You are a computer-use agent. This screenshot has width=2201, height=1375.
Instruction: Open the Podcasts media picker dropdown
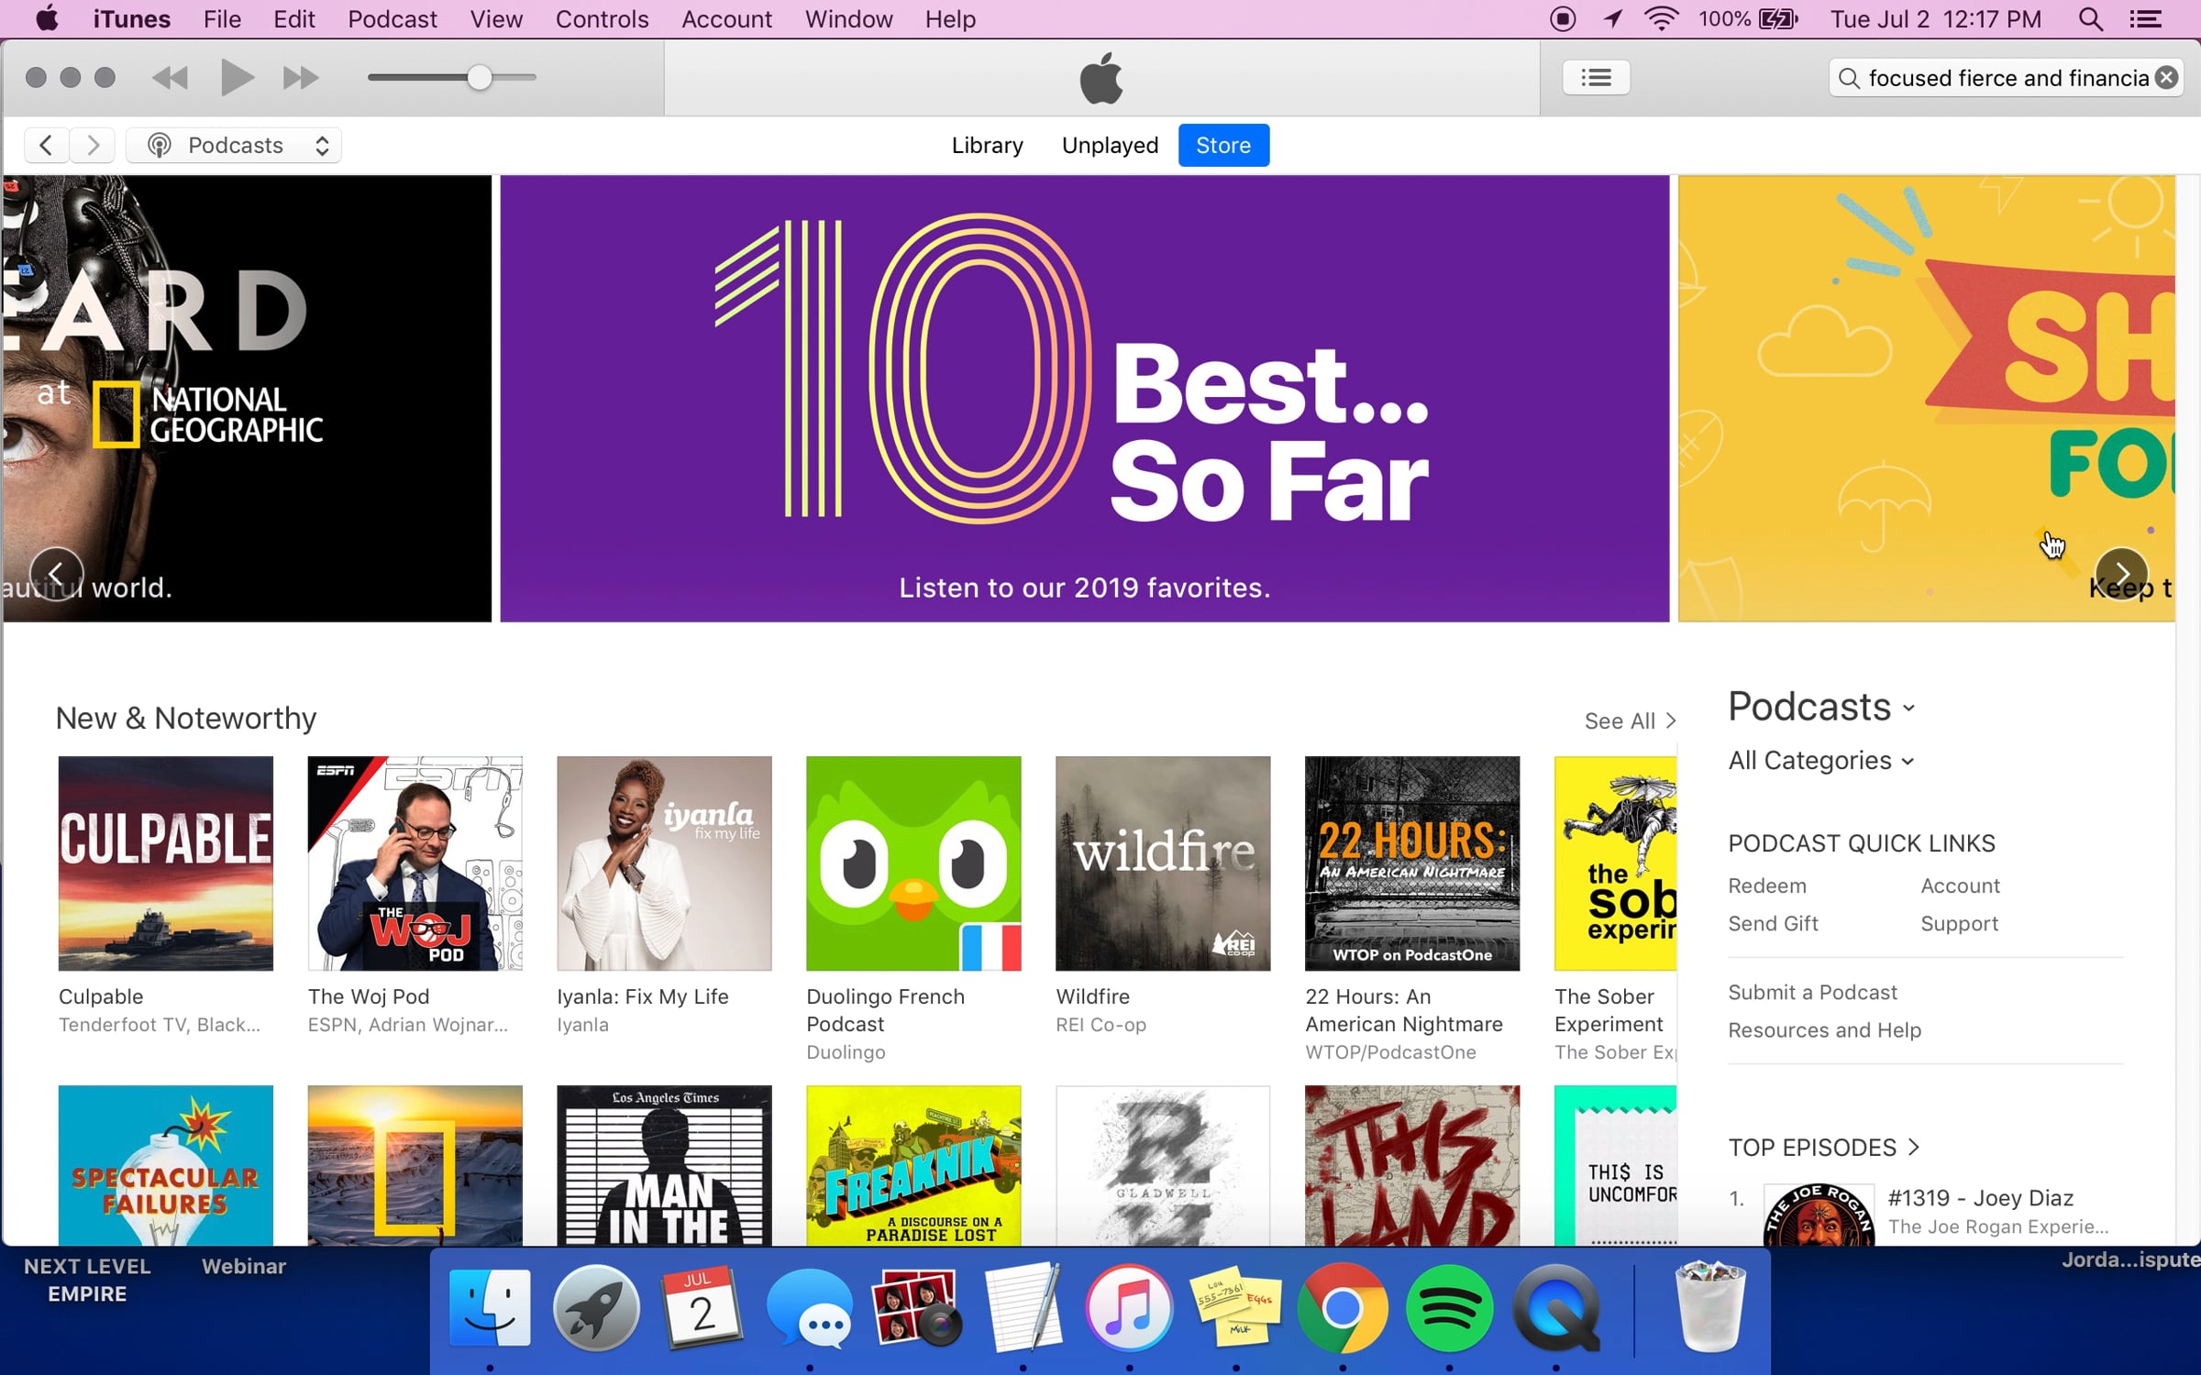[x=234, y=145]
